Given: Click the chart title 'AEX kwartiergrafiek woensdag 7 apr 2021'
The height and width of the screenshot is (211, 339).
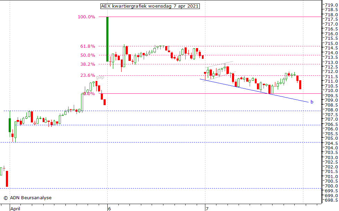Looking at the screenshot, I should pos(150,6).
